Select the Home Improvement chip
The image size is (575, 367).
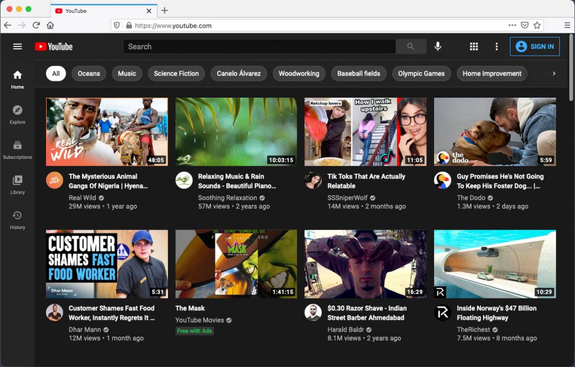[x=492, y=74]
